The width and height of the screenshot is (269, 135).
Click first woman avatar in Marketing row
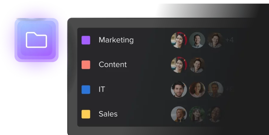click(x=179, y=40)
